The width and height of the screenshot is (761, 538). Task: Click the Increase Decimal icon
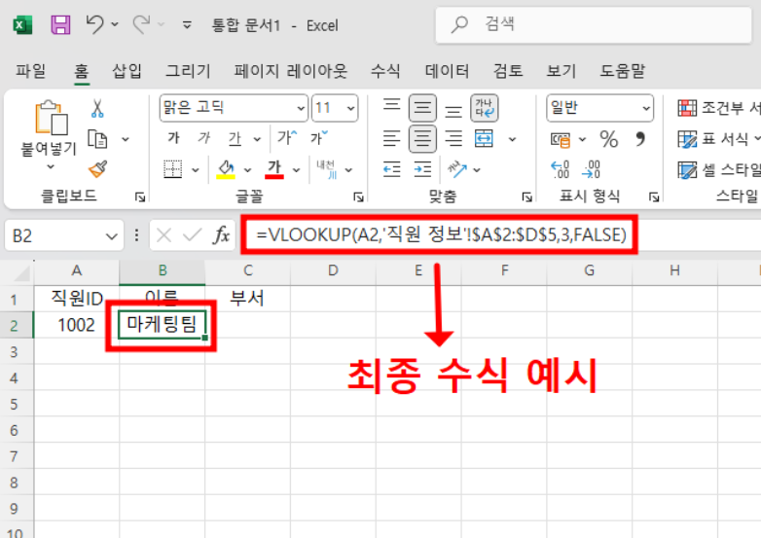561,170
